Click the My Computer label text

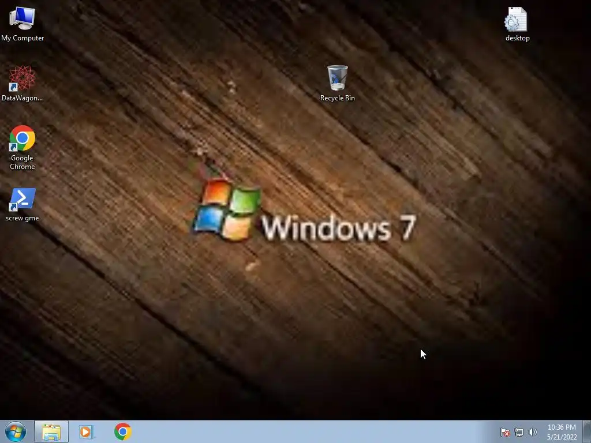pos(23,38)
